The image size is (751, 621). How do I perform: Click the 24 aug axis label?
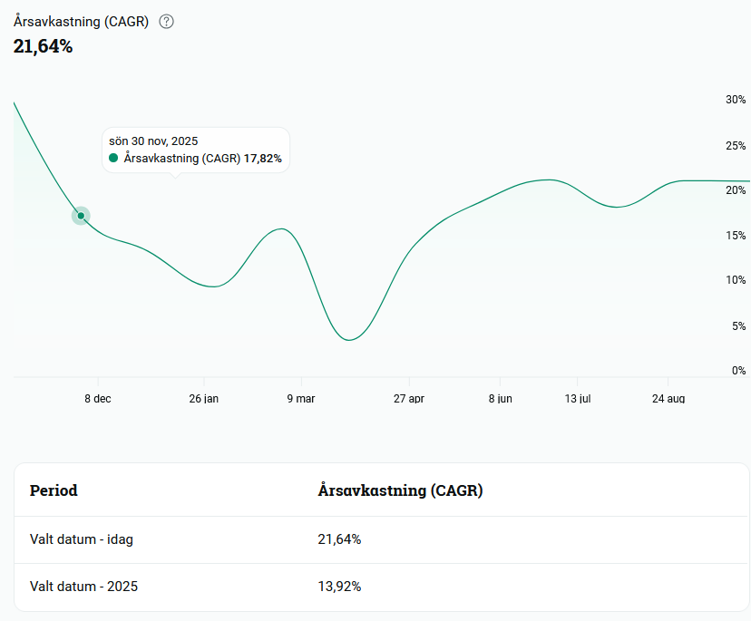pos(668,398)
